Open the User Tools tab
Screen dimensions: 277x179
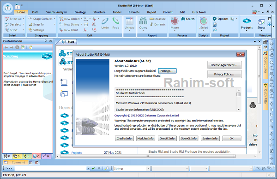(x=199, y=12)
